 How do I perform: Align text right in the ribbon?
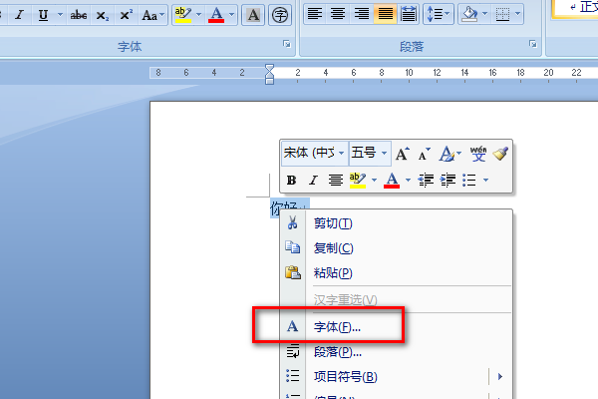click(x=362, y=14)
